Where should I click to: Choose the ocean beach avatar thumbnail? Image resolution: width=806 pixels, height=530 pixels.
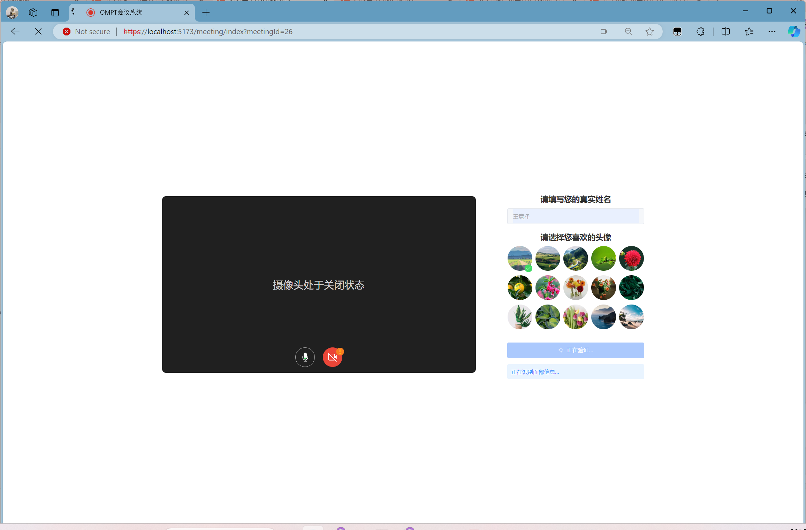[631, 317]
